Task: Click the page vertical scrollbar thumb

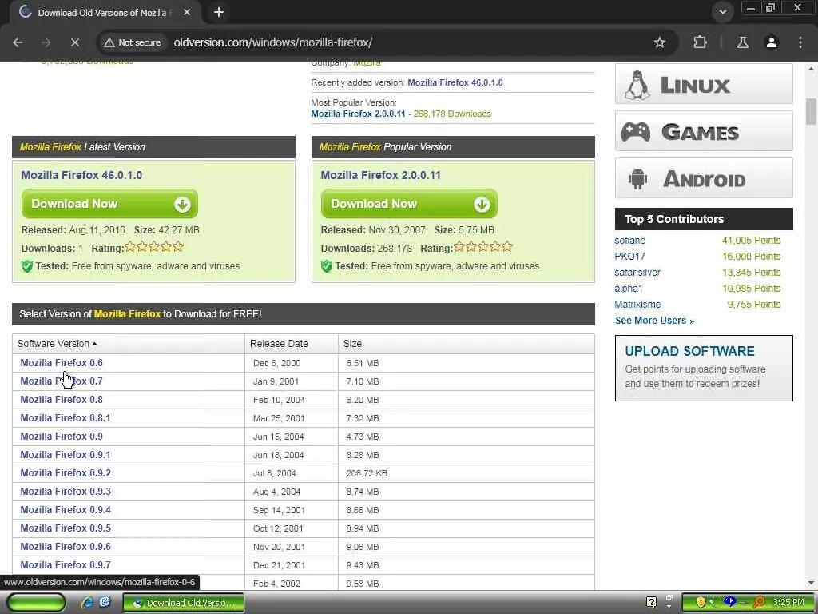Action: click(811, 111)
